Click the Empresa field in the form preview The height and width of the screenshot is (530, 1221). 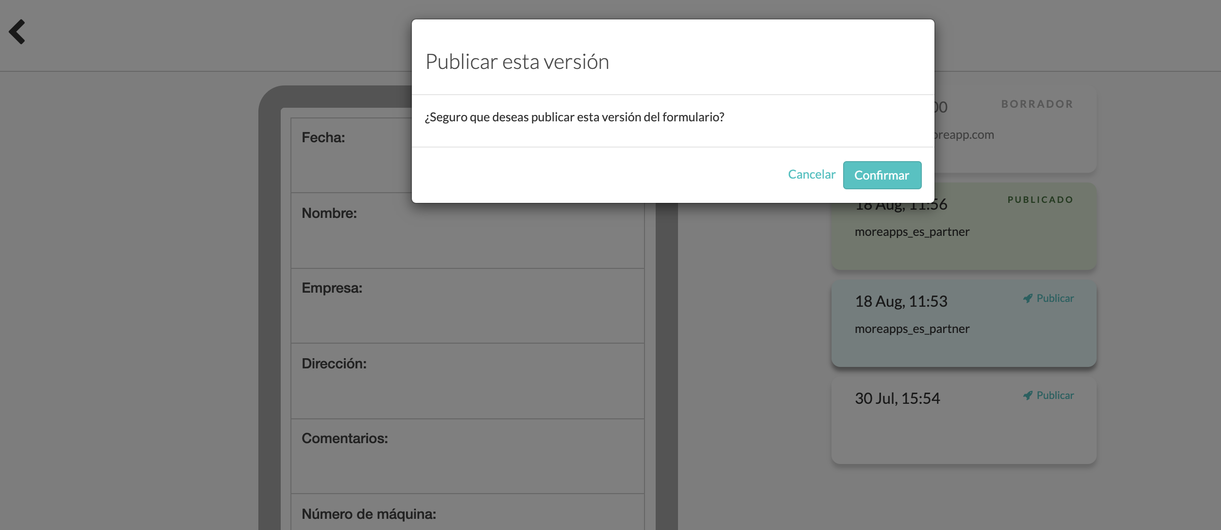(467, 306)
